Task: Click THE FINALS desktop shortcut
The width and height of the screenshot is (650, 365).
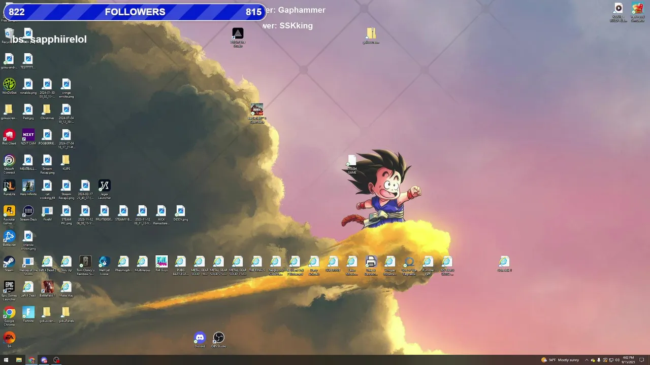Action: 256,264
